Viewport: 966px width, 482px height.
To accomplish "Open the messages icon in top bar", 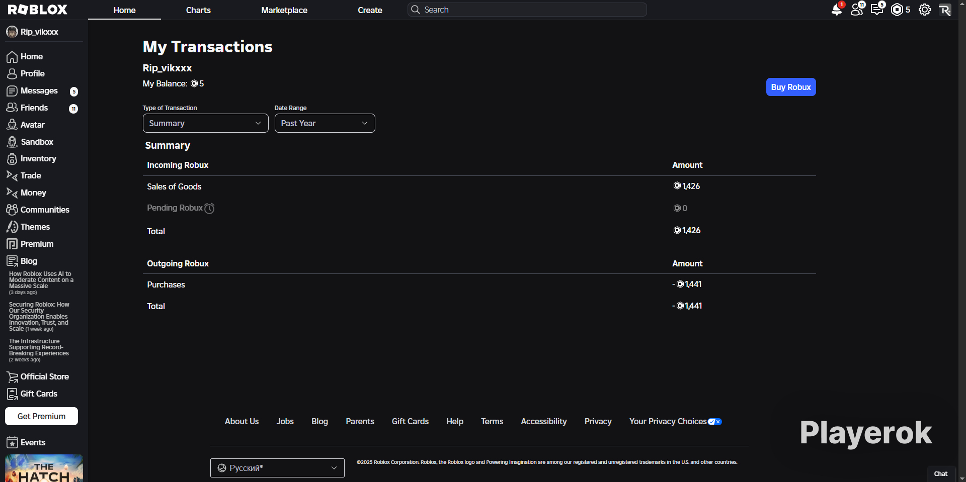I will tap(877, 10).
